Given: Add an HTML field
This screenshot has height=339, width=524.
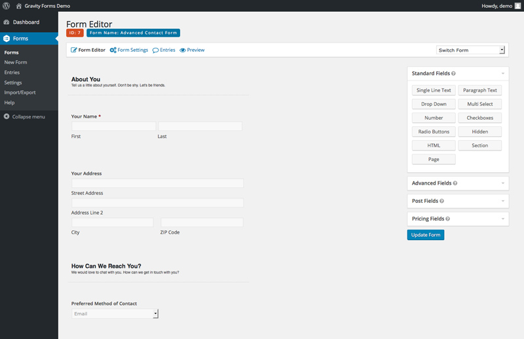Looking at the screenshot, I should [434, 145].
